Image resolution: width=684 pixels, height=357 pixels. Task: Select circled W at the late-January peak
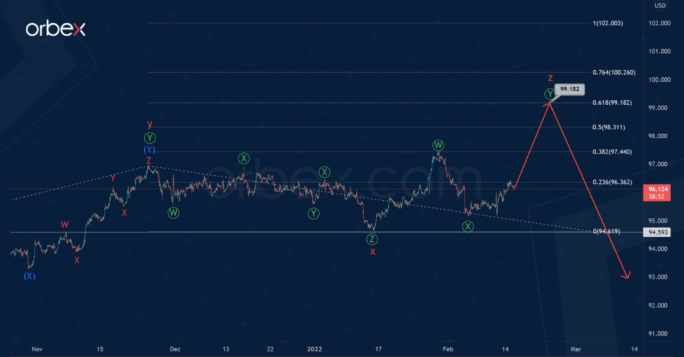click(x=438, y=145)
